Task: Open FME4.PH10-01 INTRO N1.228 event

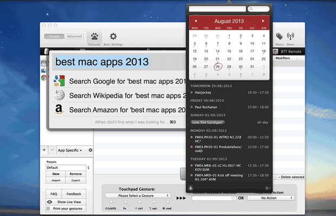Action: (x=229, y=139)
